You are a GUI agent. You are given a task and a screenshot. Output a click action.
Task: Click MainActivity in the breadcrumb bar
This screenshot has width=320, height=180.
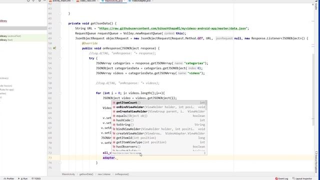[68, 174]
